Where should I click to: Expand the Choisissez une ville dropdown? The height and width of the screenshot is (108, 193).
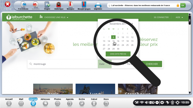(x=56, y=17)
